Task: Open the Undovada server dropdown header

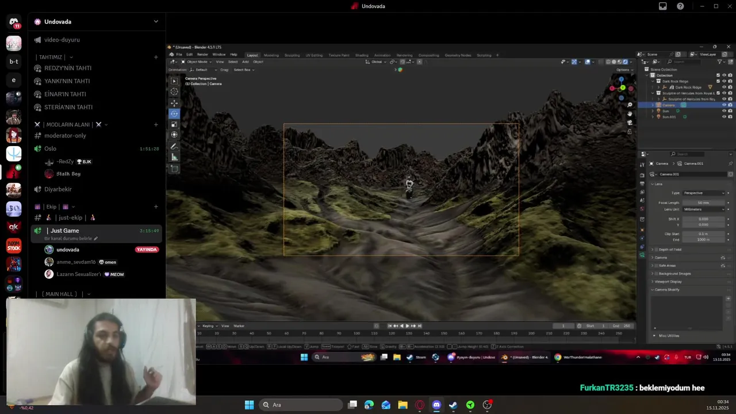Action: 97,22
